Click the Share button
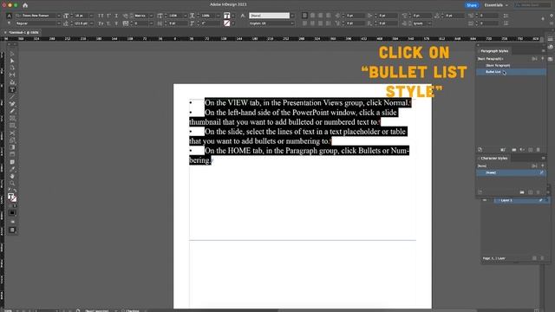 pyautogui.click(x=472, y=5)
